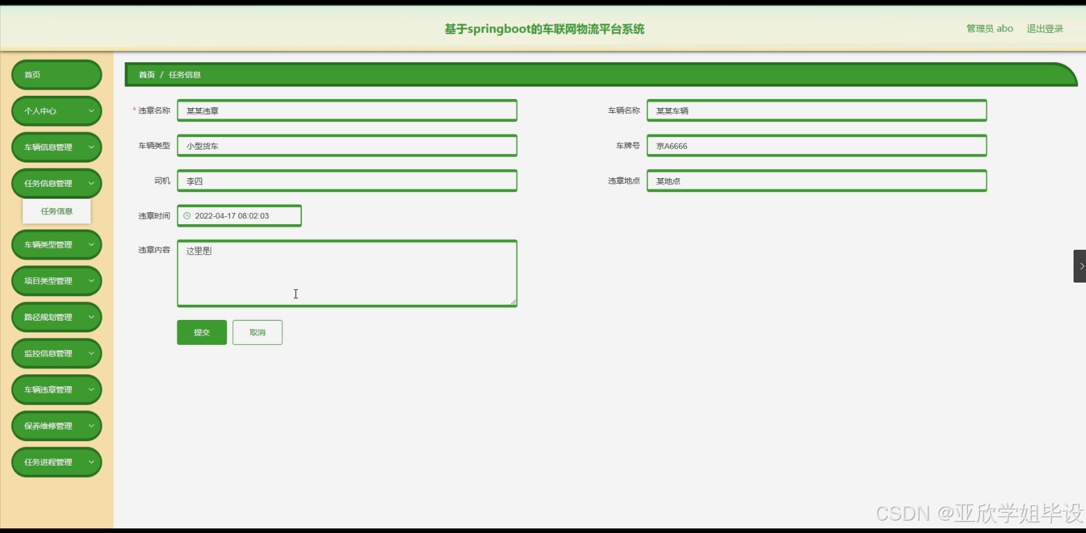Image resolution: width=1086 pixels, height=533 pixels.
Task: Click 任务信息 breadcrumb item
Action: (x=184, y=75)
